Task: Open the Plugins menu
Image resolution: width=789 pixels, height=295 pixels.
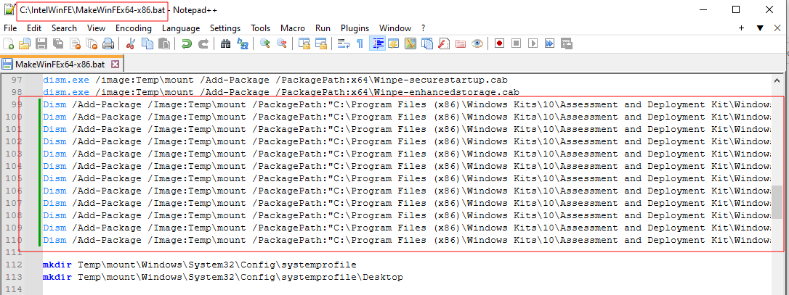Action: (355, 28)
